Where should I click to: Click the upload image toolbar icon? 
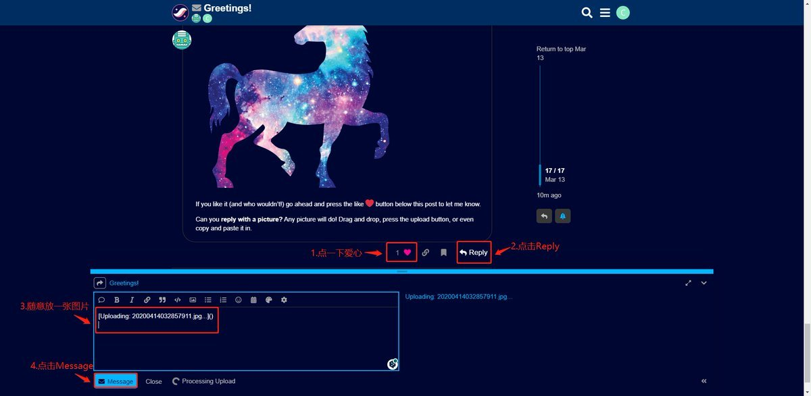point(193,300)
